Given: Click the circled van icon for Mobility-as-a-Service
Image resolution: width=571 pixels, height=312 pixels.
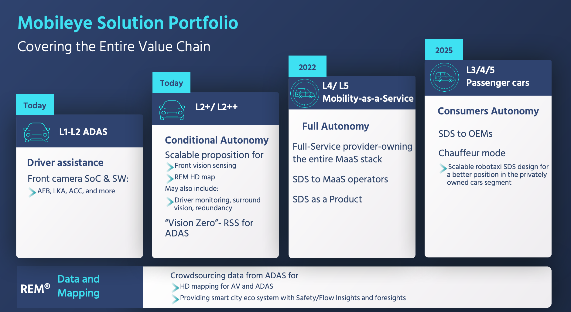Looking at the screenshot, I should coord(305,93).
